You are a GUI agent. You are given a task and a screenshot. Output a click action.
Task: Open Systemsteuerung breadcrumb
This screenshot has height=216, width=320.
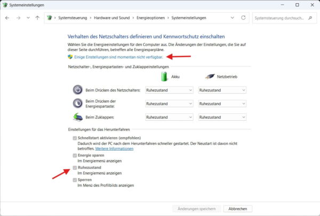pos(73,18)
